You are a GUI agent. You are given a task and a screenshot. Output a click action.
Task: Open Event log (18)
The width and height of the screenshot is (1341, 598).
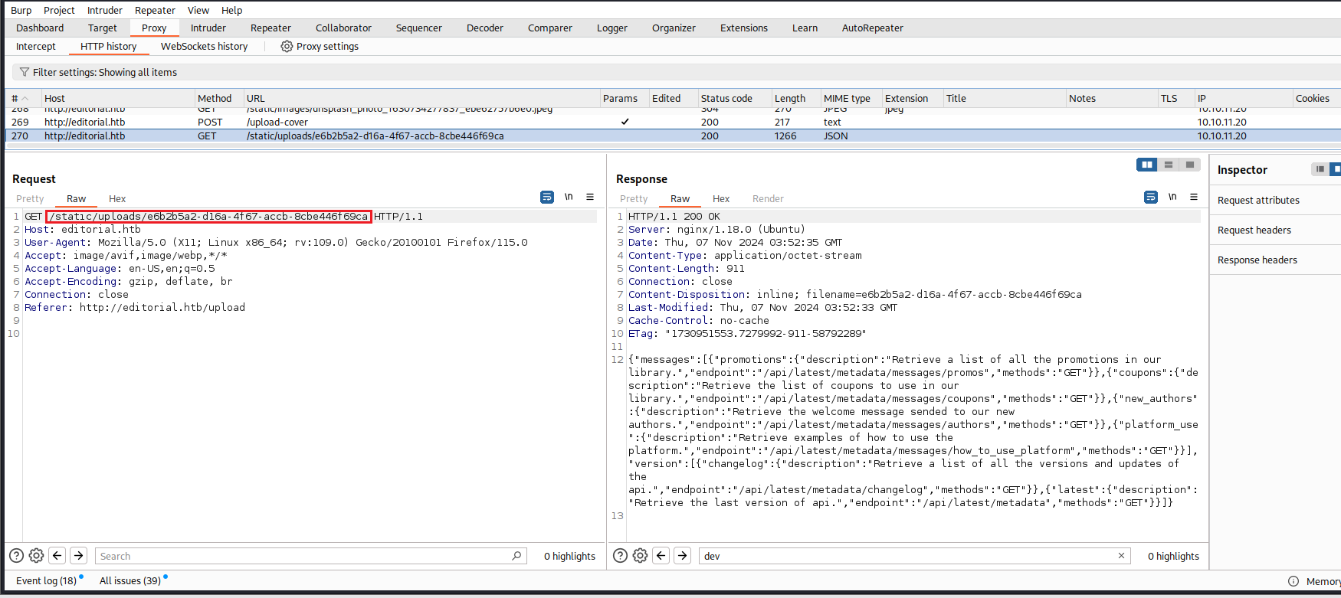tap(47, 580)
